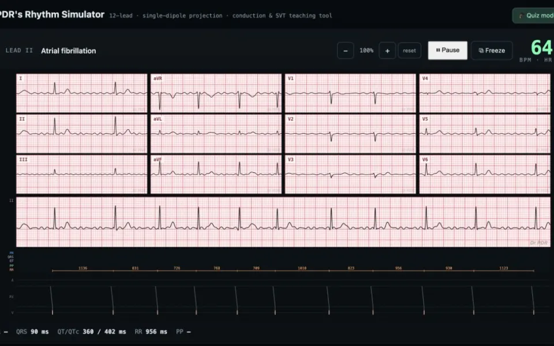Freeze the ECG trace
The image size is (554, 346).
(492, 51)
